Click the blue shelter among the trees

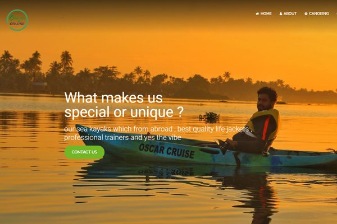39,85
